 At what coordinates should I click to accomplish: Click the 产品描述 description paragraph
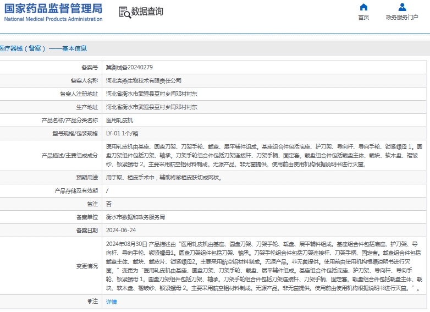tap(264, 156)
